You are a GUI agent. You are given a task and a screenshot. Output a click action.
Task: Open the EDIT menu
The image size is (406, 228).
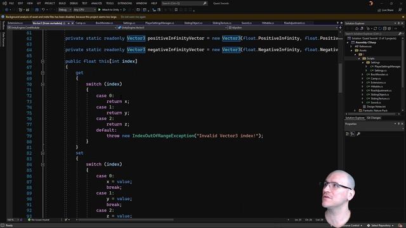coord(20,3)
